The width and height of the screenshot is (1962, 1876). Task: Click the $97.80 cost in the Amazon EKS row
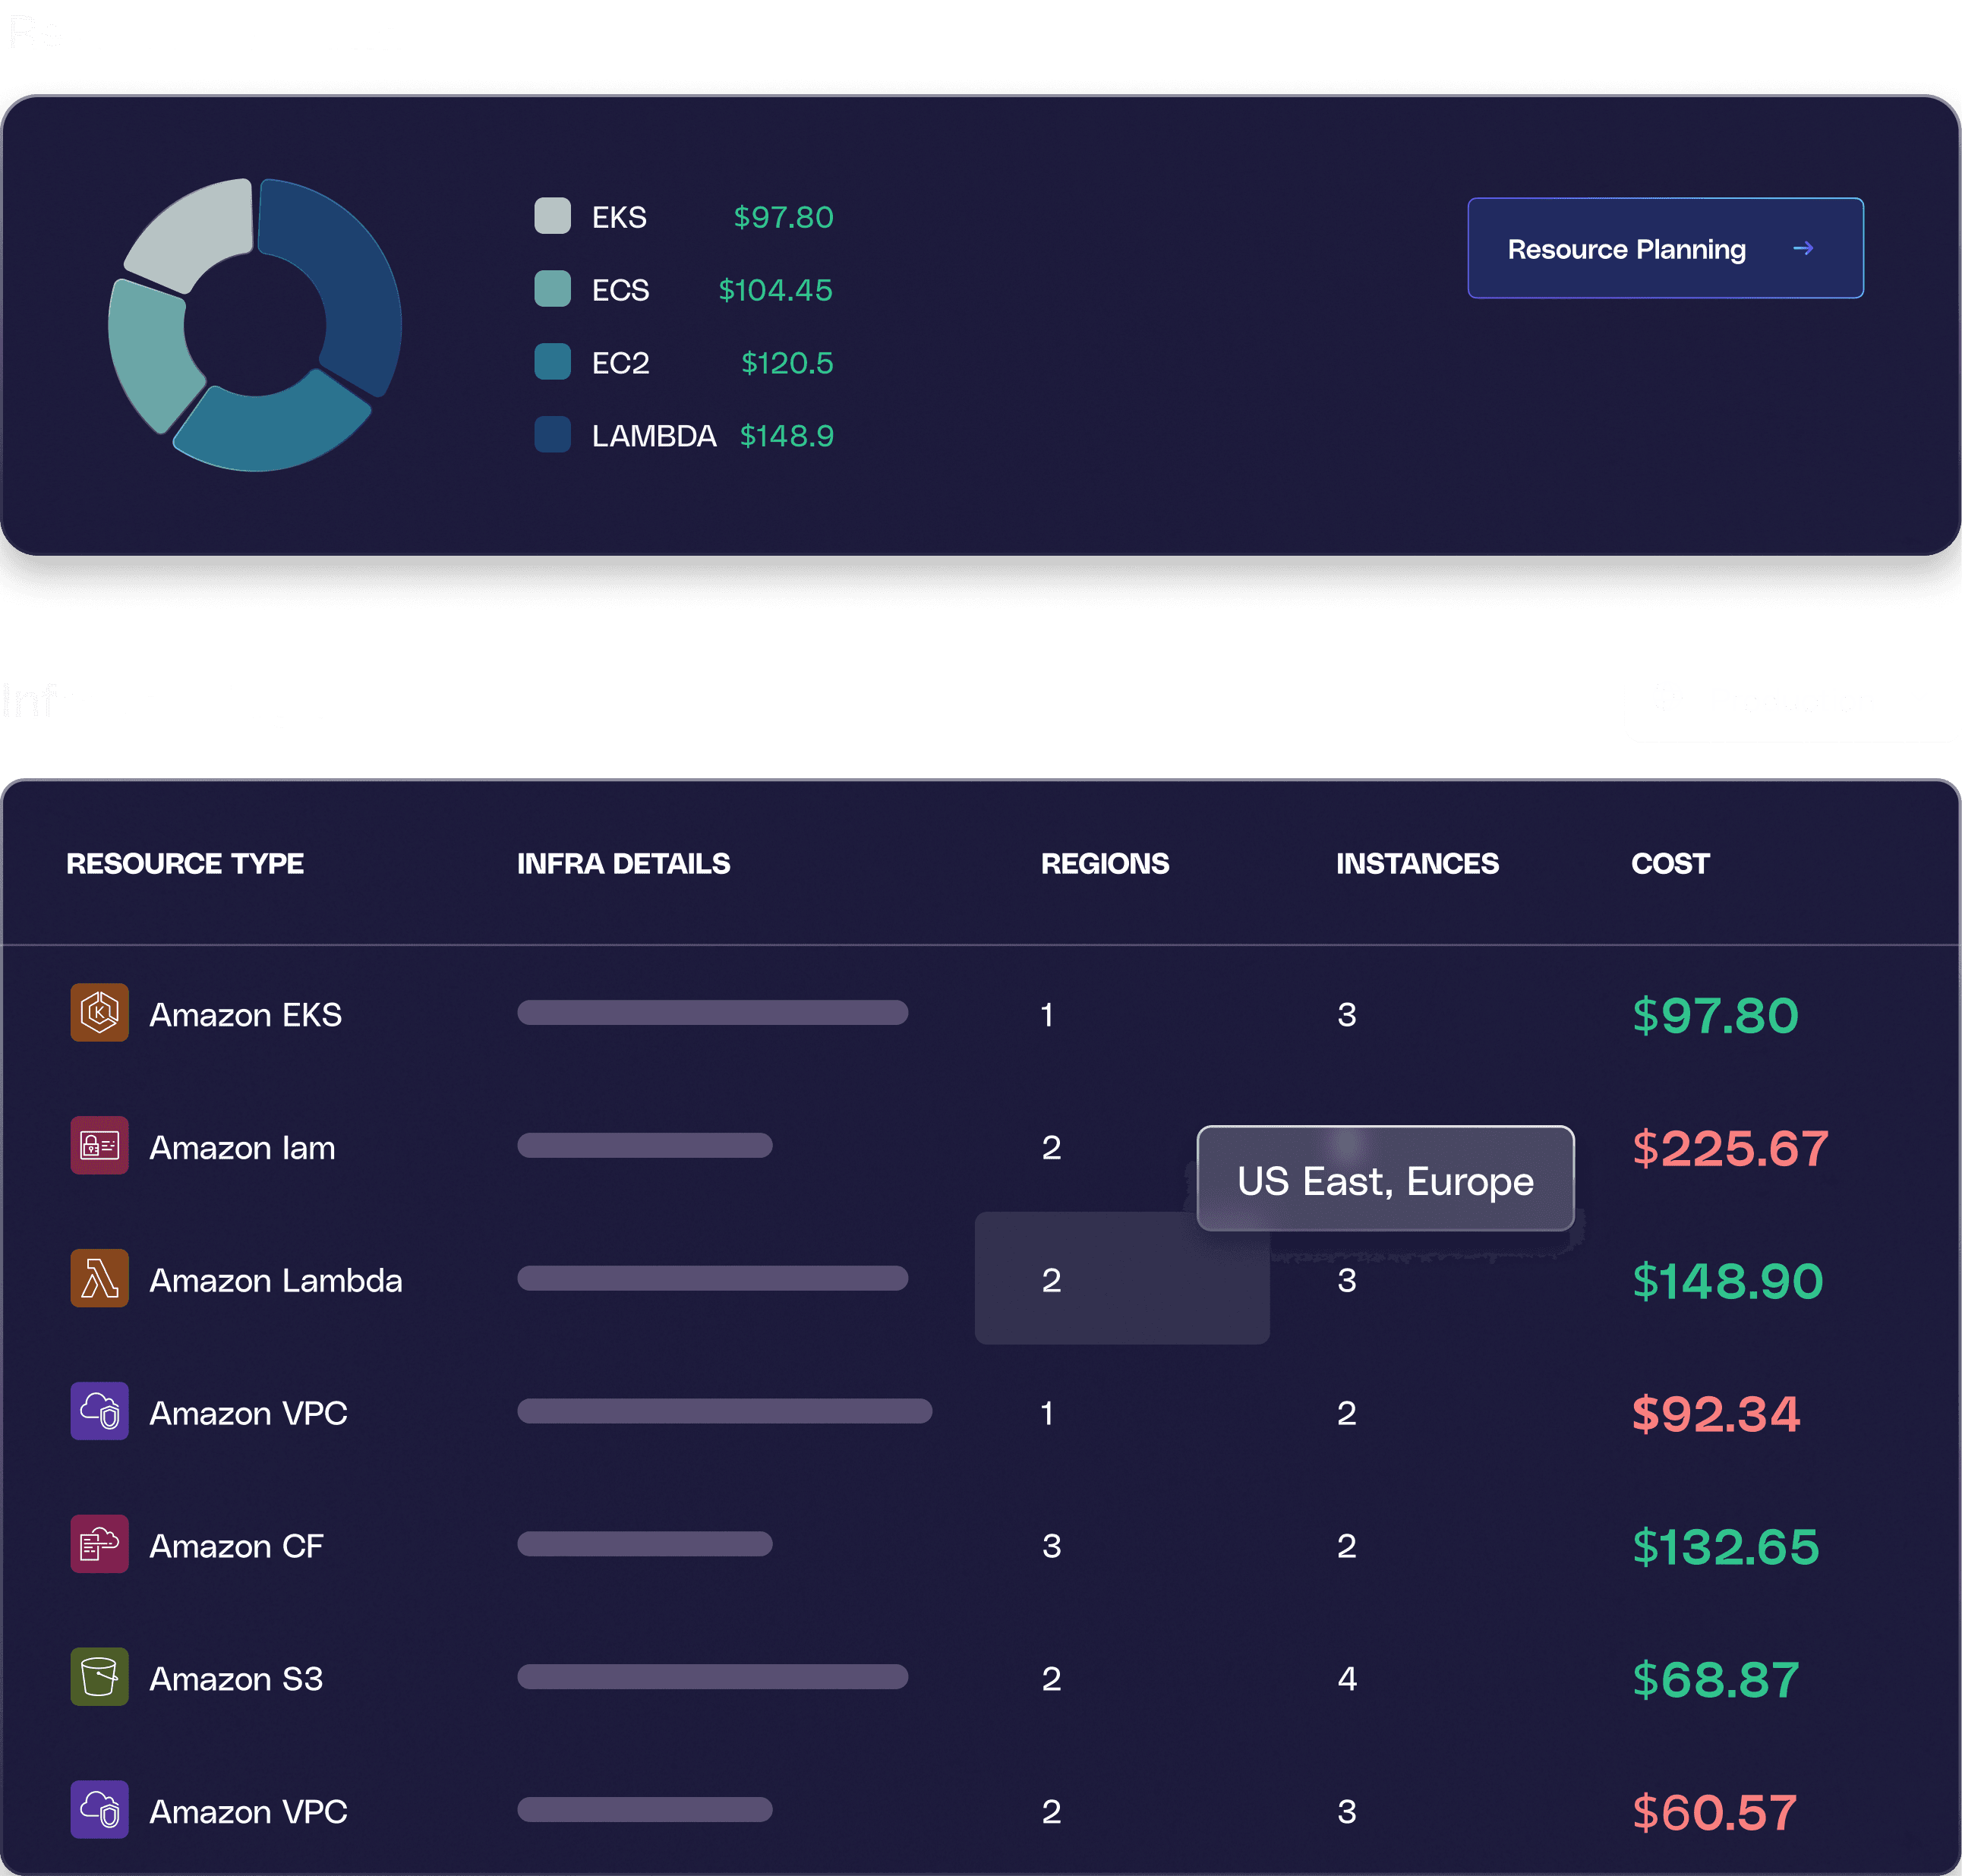click(1715, 1016)
